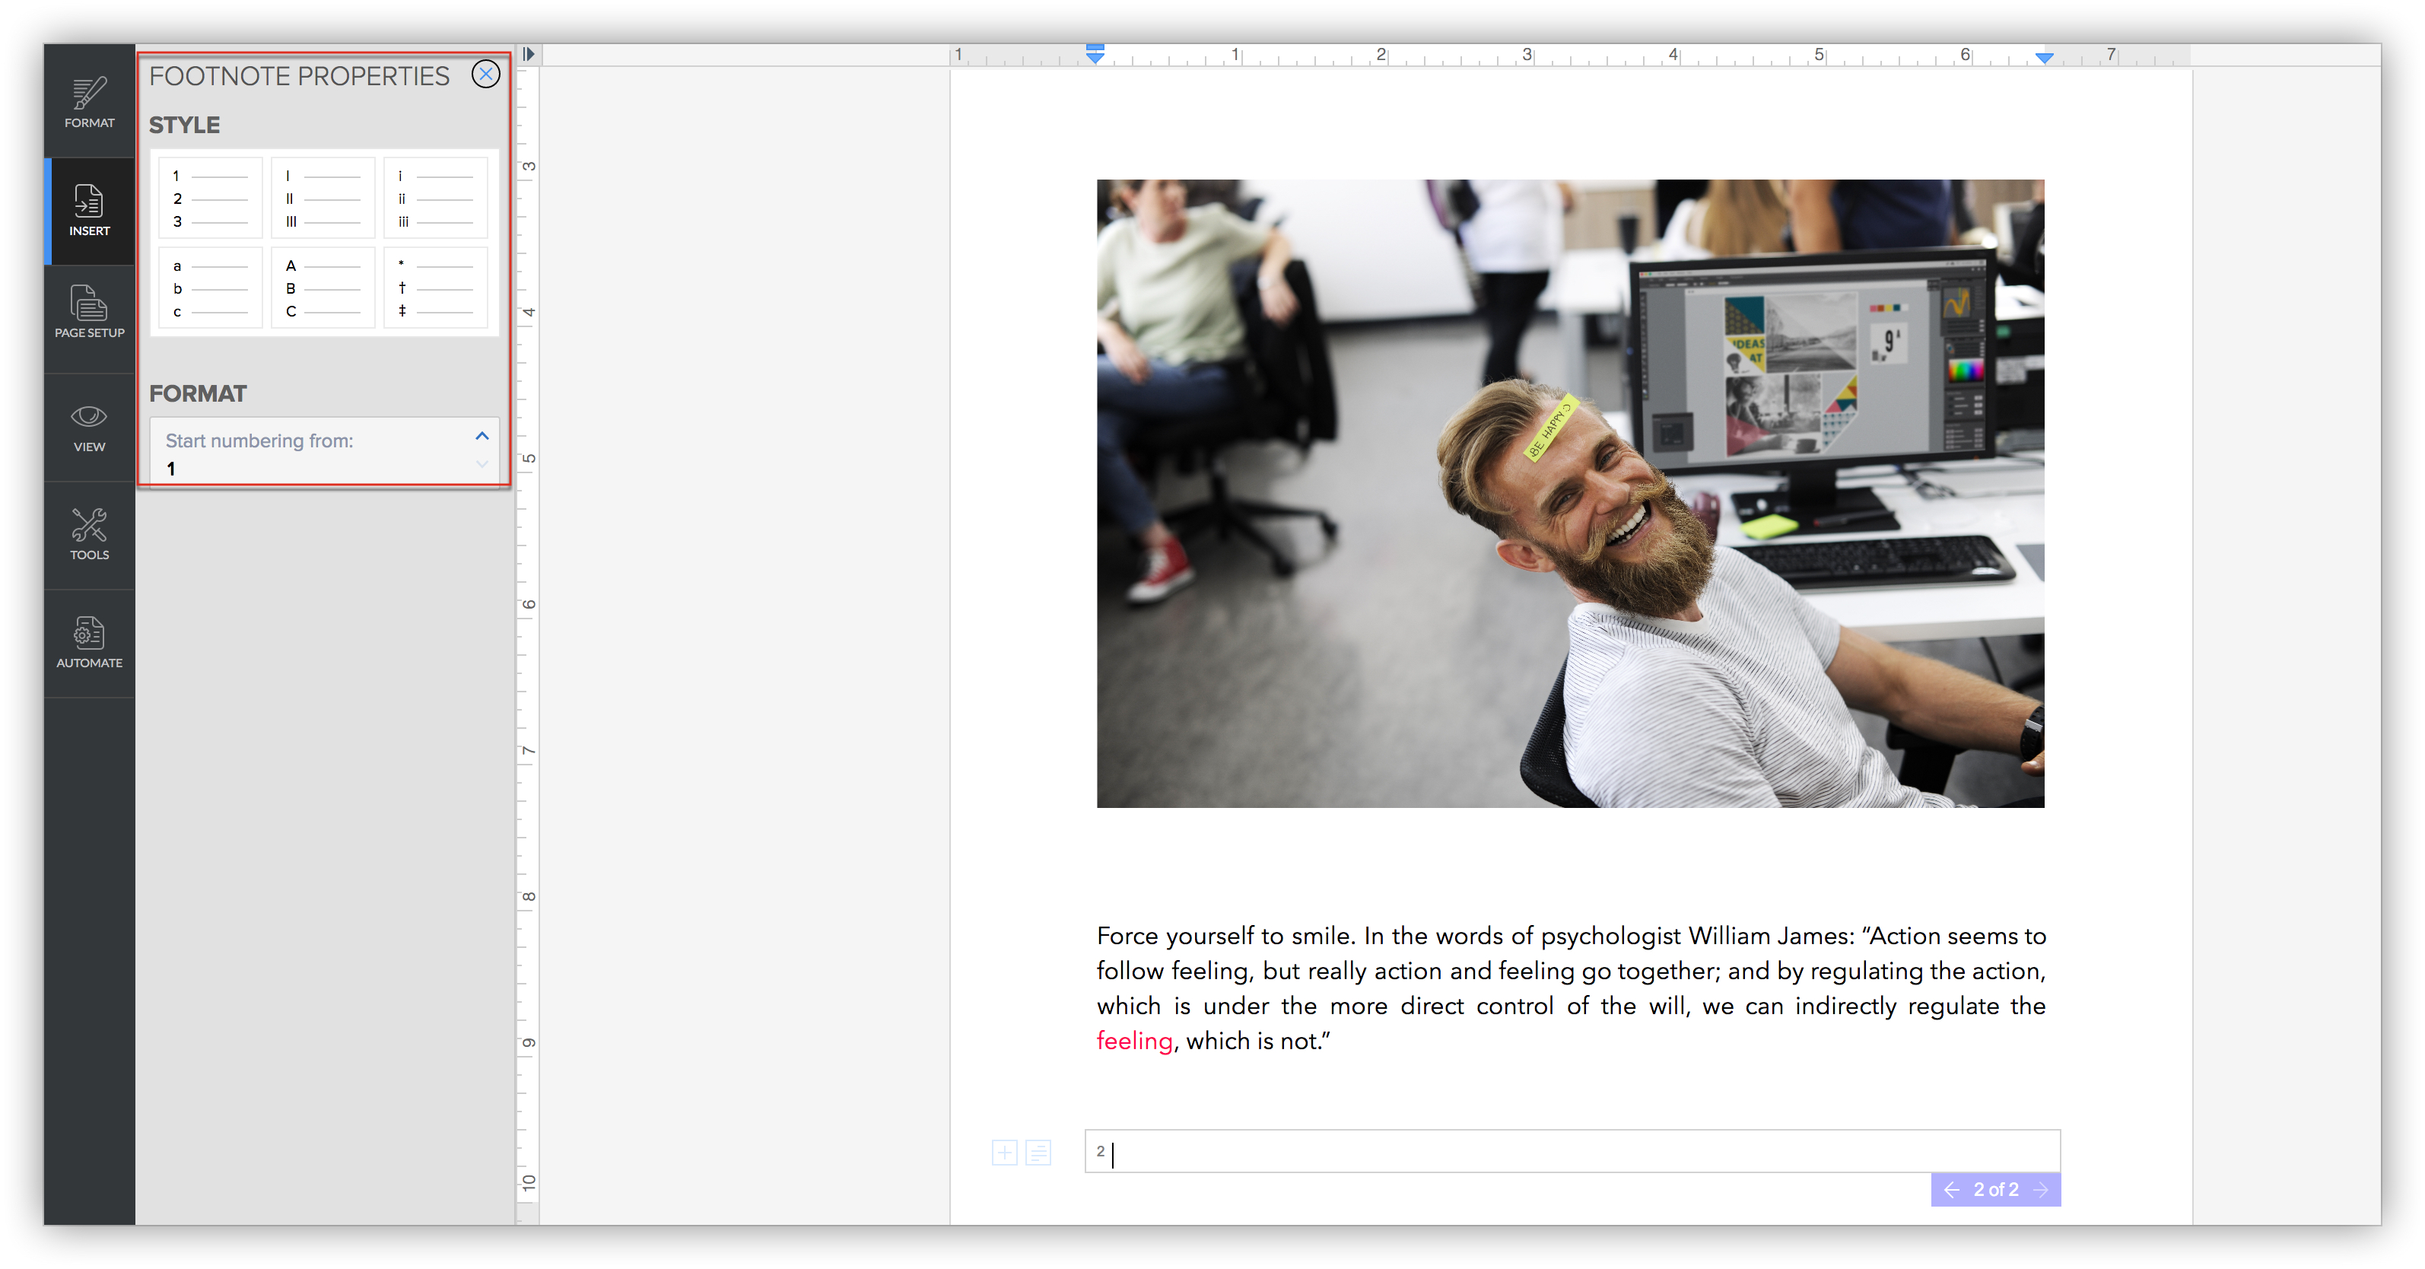2425x1269 pixels.
Task: Select lowercase roman numeral footnote style
Action: [x=435, y=198]
